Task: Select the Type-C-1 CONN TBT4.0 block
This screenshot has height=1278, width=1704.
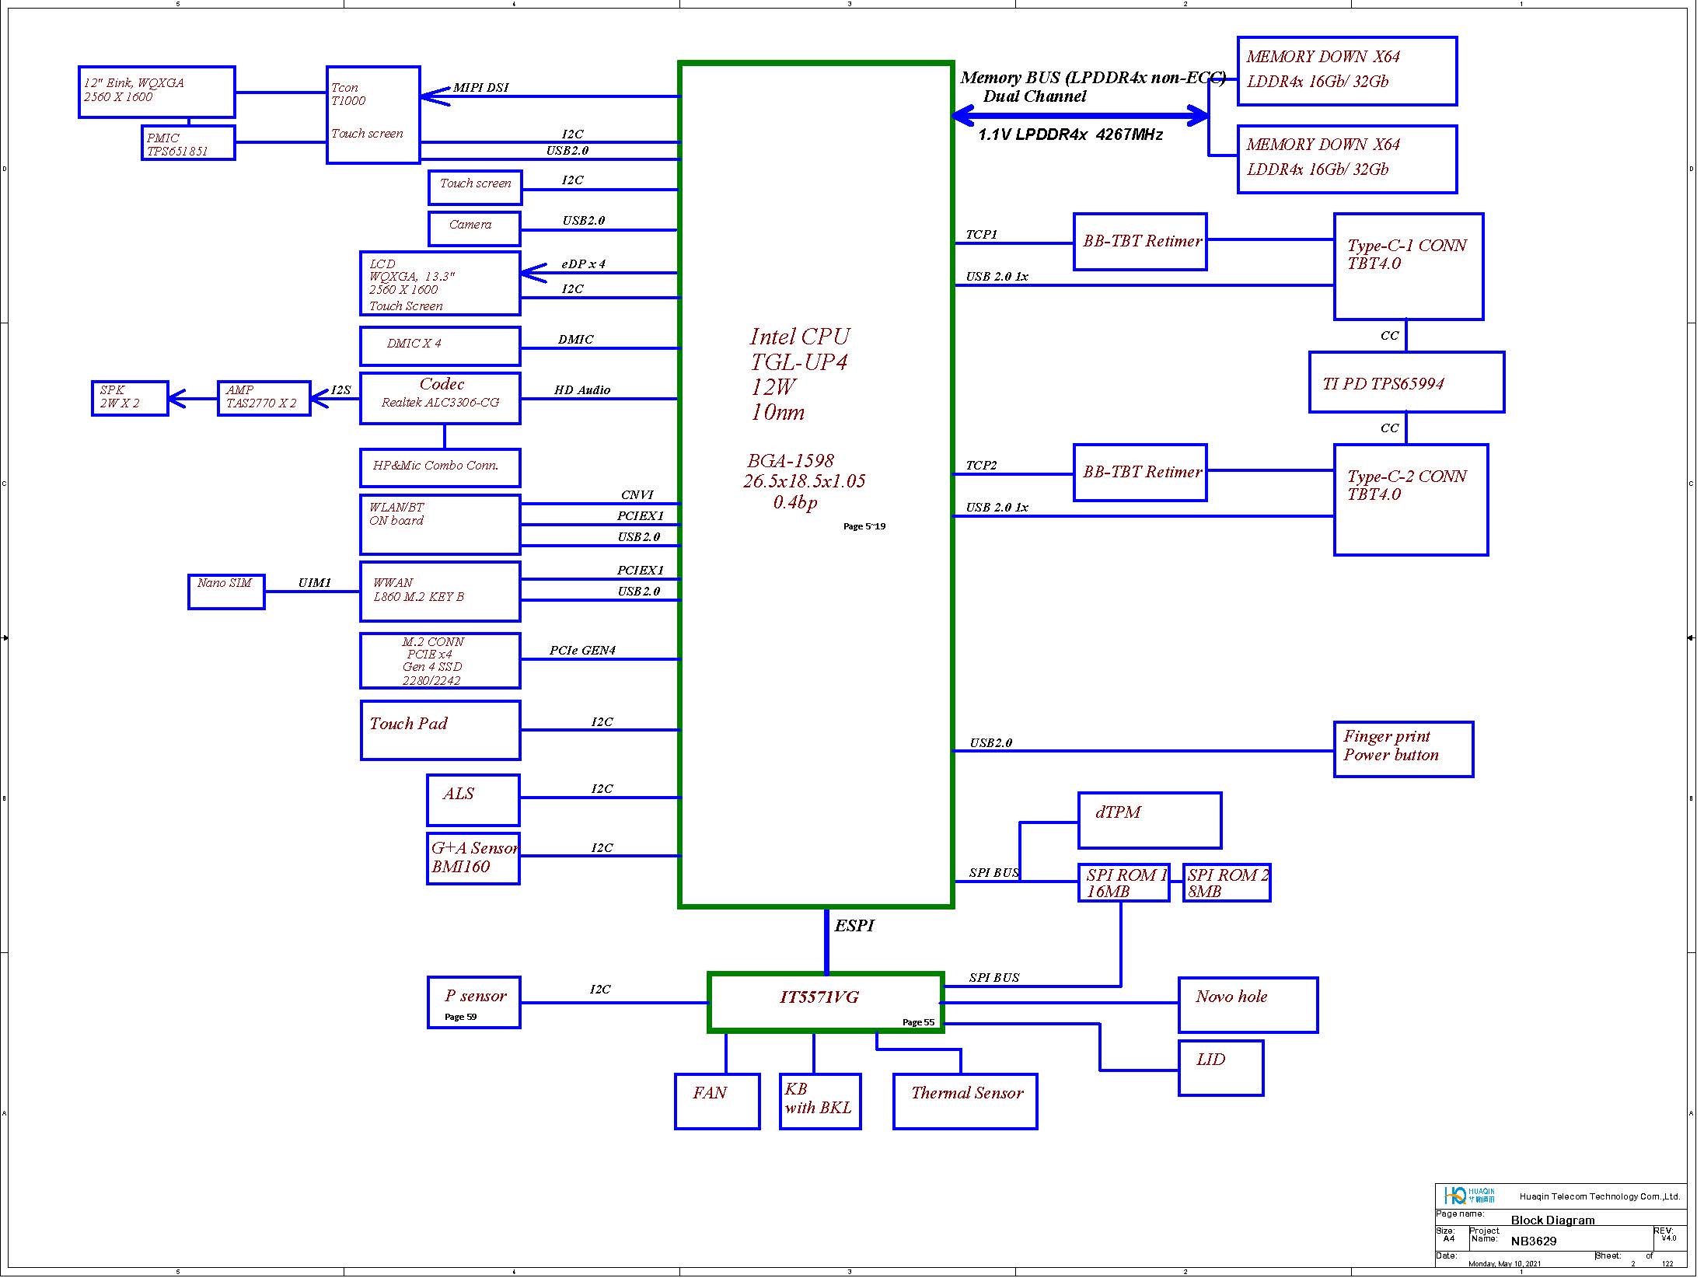Action: (x=1408, y=267)
